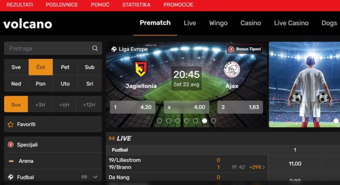Select the Sub day filter
Image resolution: width=340 pixels, height=185 pixels.
click(89, 67)
